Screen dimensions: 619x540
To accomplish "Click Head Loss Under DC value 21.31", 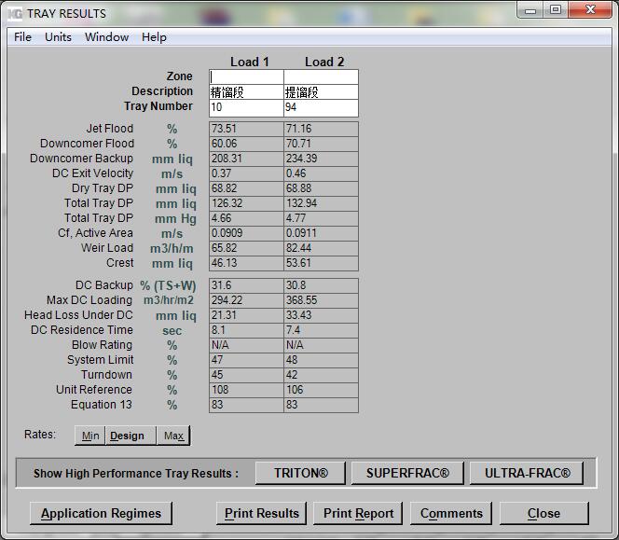I will [x=246, y=315].
